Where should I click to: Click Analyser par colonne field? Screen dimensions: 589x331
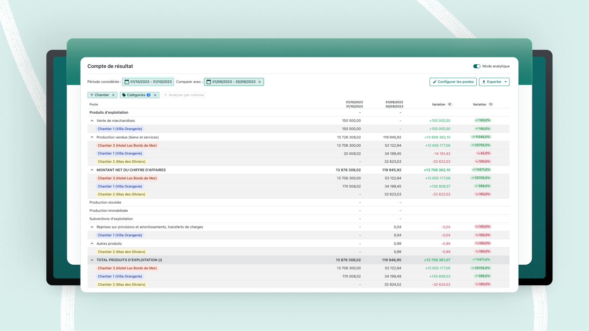coord(184,95)
